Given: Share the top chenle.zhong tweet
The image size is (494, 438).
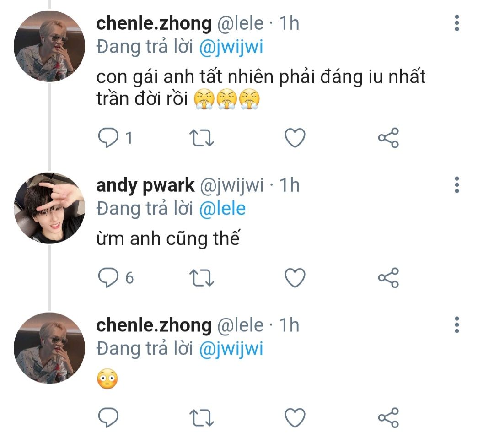Looking at the screenshot, I should point(388,138).
